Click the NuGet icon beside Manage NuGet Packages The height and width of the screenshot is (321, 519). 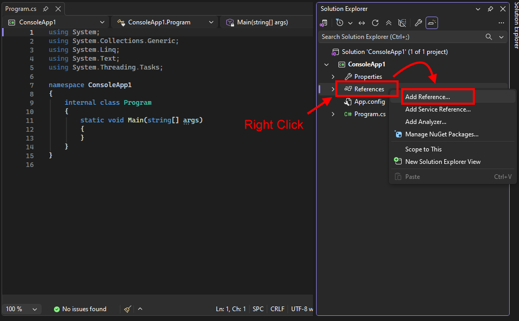pos(398,134)
